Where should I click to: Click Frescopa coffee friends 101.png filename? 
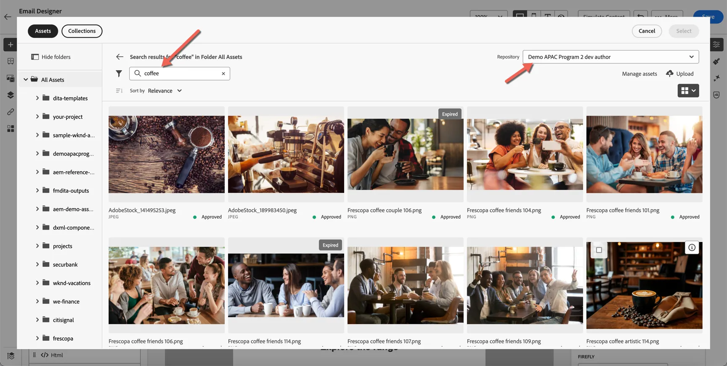pos(623,210)
